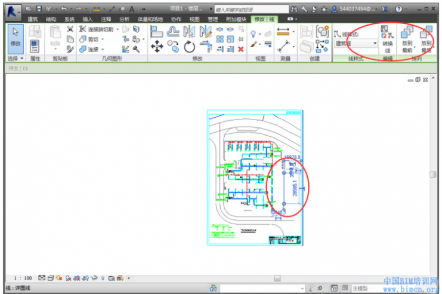Open the 视图 ribbon tab
Image resolution: width=442 pixels, height=294 pixels.
(194, 19)
